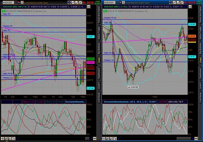Click 'StochasticMomentumIndex (46.0, -46.0, 3, 5)' label

(x=125, y=102)
